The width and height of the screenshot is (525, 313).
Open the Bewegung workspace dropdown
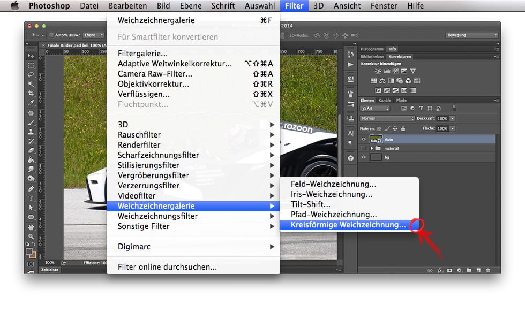tap(471, 35)
